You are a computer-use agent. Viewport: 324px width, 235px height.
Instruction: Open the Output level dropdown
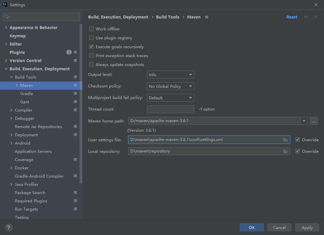170,75
